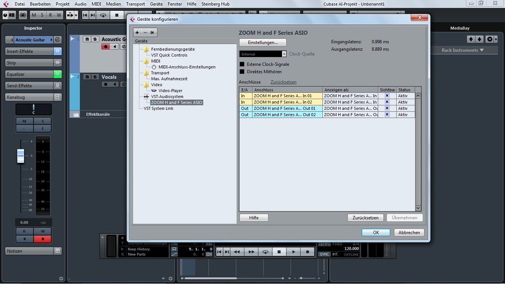The image size is (505, 284).
Task: Open the MediaBay round dropdown menu icon
Action: pyautogui.click(x=490, y=39)
